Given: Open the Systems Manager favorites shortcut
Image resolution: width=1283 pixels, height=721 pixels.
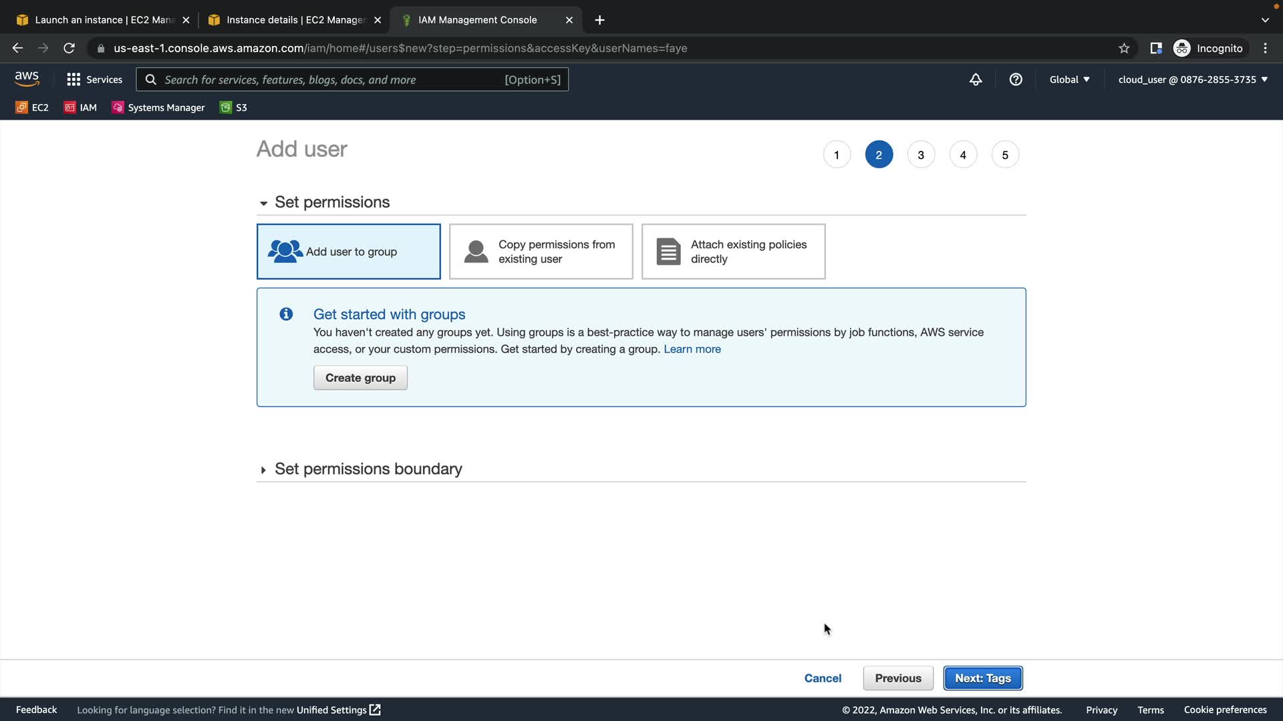Looking at the screenshot, I should [x=158, y=107].
